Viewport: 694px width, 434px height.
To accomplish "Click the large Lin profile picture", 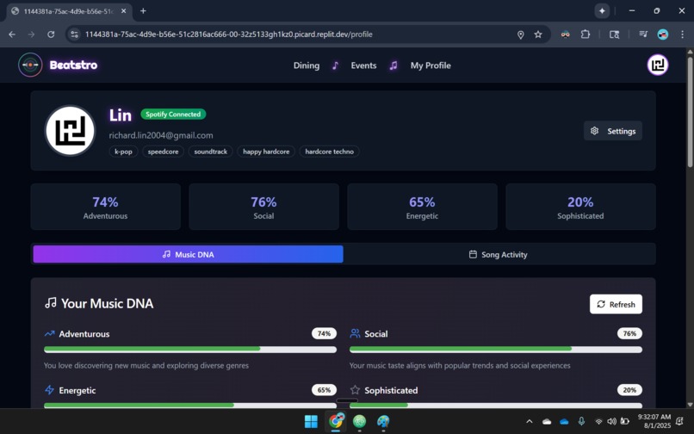I will [70, 131].
